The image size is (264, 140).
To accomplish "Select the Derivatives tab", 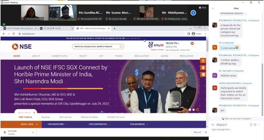I will [65, 117].
